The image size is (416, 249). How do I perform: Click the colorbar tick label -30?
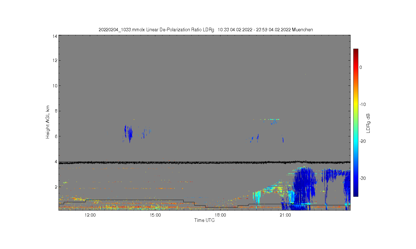point(363,178)
